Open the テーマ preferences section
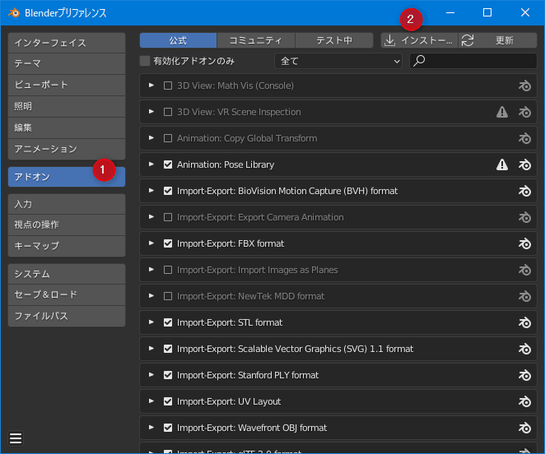 [67, 64]
